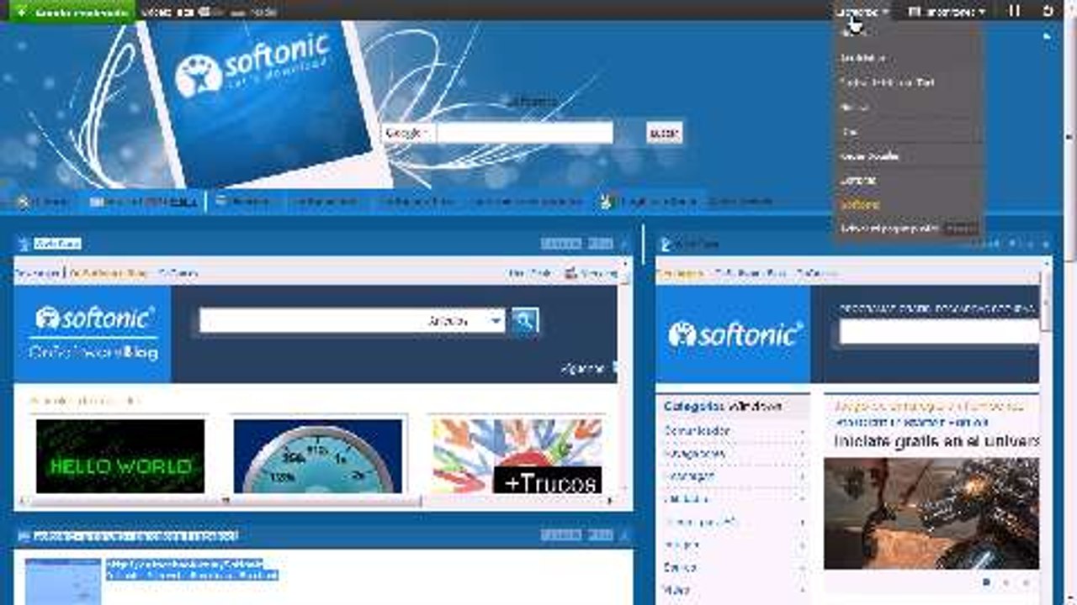Select the first carousel dot under banner

click(986, 581)
